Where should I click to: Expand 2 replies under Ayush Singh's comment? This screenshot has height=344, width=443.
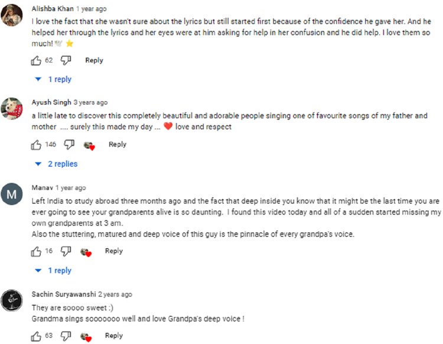pos(57,164)
